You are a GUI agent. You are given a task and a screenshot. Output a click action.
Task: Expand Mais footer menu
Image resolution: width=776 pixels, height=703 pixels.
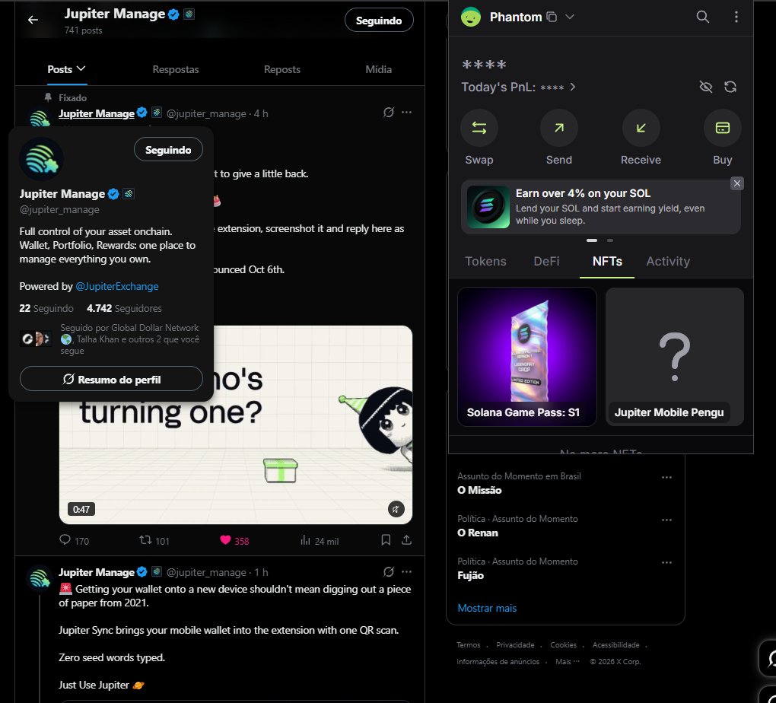(x=567, y=662)
